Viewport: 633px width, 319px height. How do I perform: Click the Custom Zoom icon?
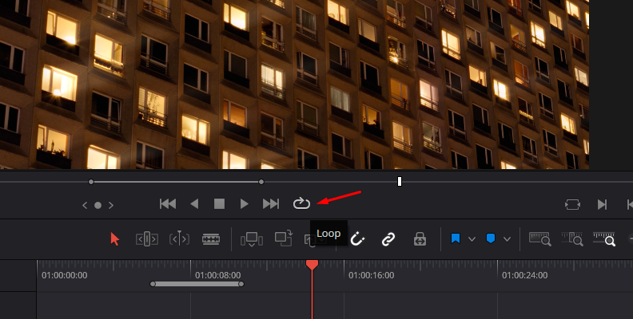[604, 238]
